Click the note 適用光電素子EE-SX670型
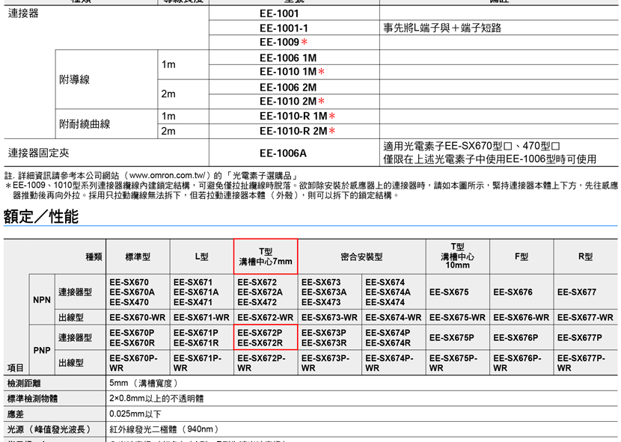 pyautogui.click(x=471, y=146)
